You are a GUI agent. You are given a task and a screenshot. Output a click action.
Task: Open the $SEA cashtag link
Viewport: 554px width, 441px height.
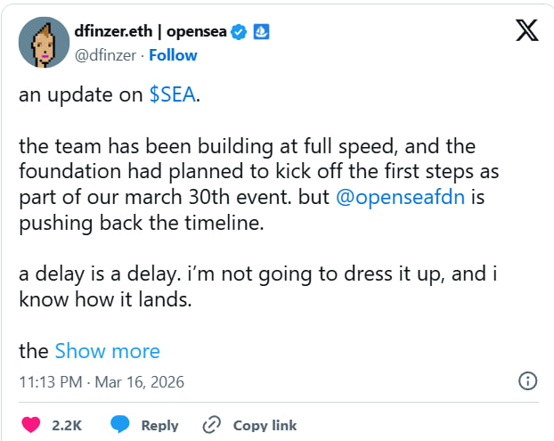tap(173, 95)
